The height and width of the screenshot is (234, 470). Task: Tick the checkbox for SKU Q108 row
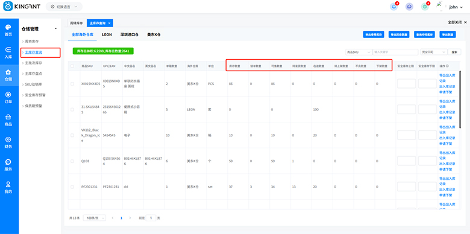point(72,161)
